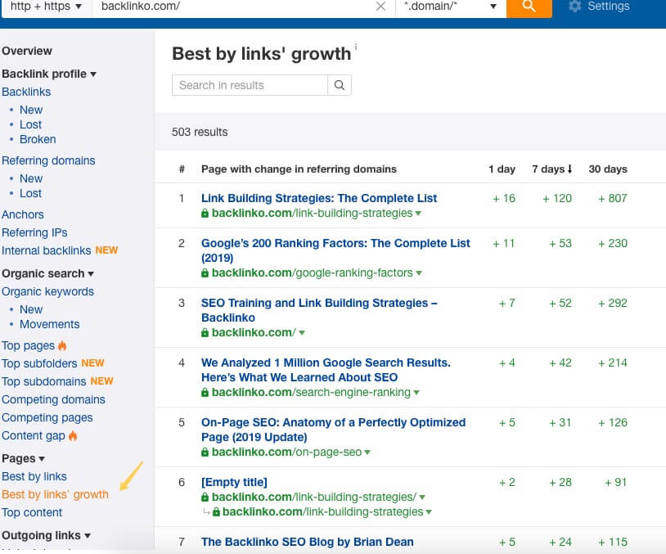Open Lost under Referring domains
This screenshot has height=554, width=666.
coord(30,193)
